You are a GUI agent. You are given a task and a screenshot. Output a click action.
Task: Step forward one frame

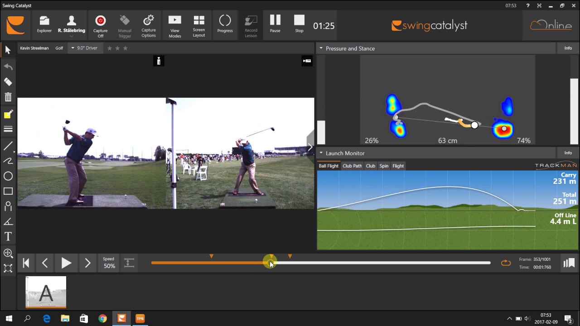point(87,263)
